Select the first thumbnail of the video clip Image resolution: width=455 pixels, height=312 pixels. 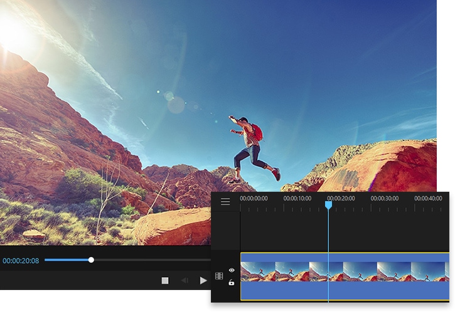point(257,271)
